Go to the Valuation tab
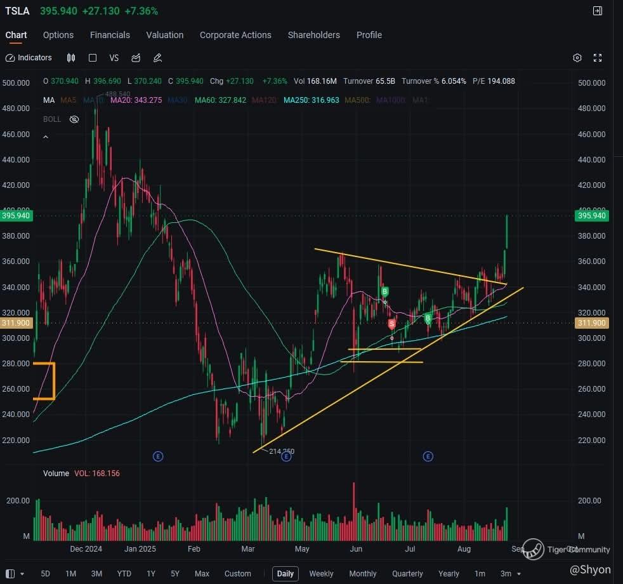The height and width of the screenshot is (584, 623). click(165, 35)
